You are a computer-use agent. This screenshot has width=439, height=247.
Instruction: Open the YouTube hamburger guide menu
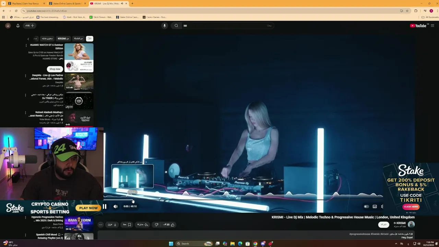(432, 26)
